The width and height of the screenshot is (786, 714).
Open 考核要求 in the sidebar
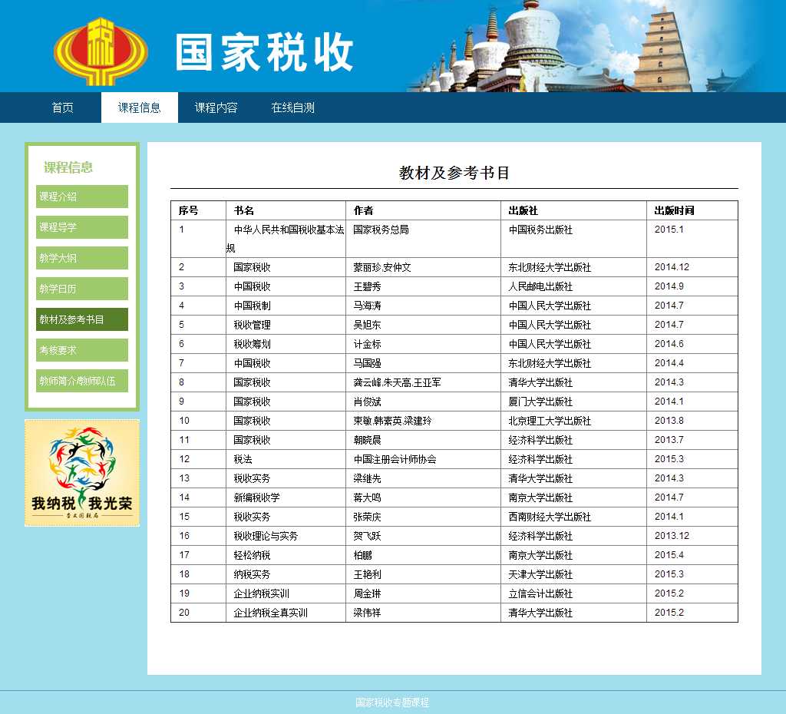click(x=82, y=350)
